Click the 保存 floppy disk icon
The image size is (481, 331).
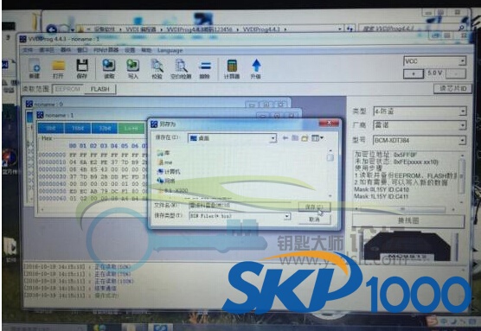click(x=82, y=68)
